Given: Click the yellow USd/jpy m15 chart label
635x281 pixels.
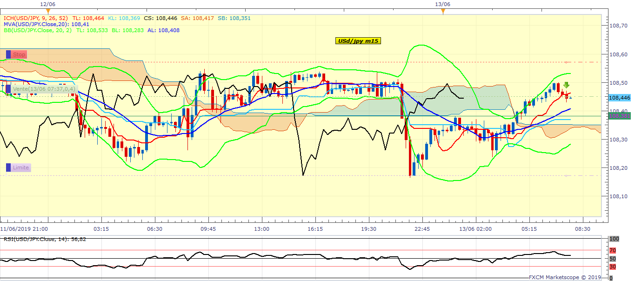Looking at the screenshot, I should (x=358, y=41).
